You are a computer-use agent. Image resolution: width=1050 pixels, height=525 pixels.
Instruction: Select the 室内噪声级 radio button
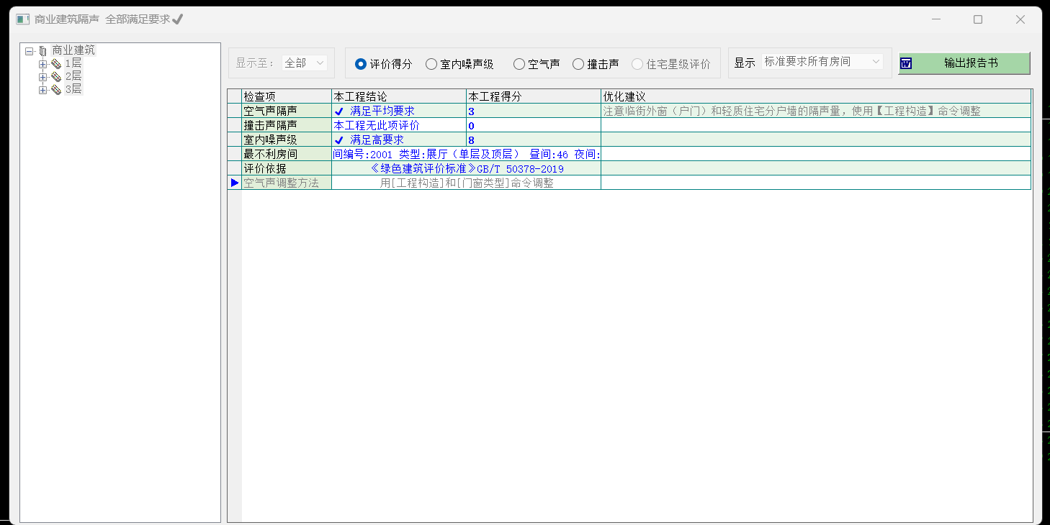[x=431, y=64]
